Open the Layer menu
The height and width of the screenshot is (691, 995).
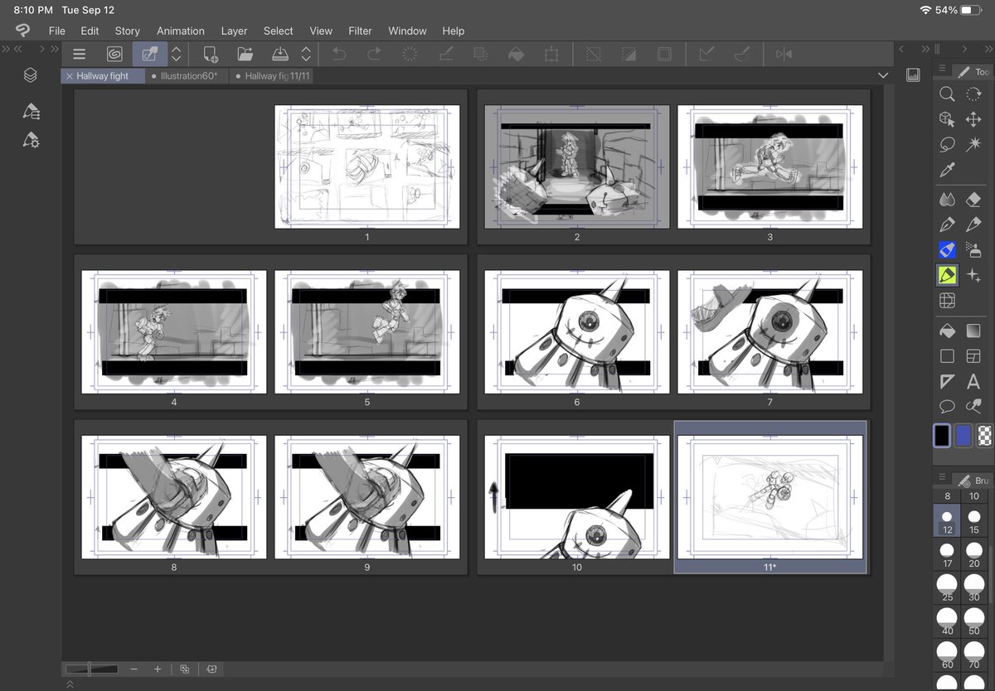[234, 31]
